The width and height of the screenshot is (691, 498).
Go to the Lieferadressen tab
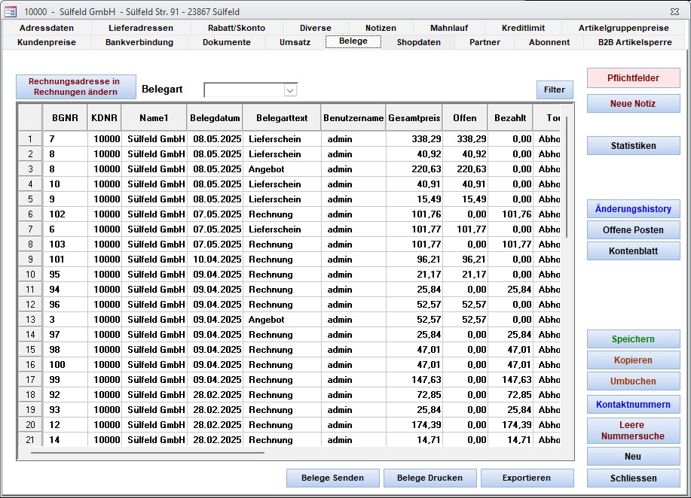141,28
